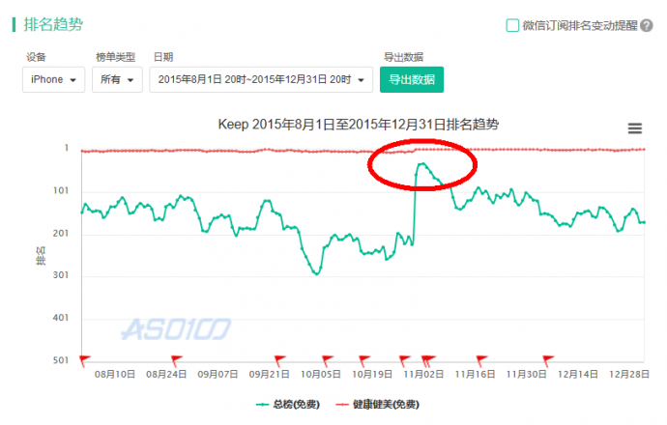This screenshot has height=425, width=667.
Task: Click the 501 rank axis label
Action: tap(60, 360)
